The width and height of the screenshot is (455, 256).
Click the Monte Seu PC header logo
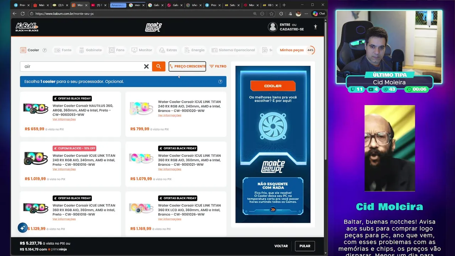pos(154,27)
